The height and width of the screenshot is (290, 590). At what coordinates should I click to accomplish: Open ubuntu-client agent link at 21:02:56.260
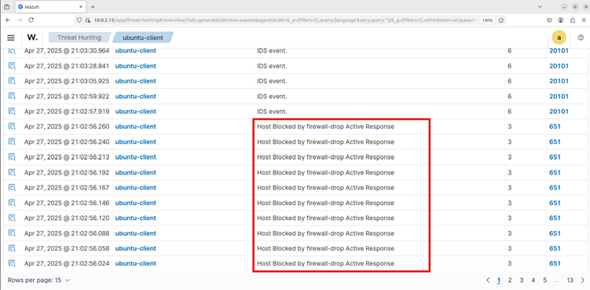pos(135,127)
